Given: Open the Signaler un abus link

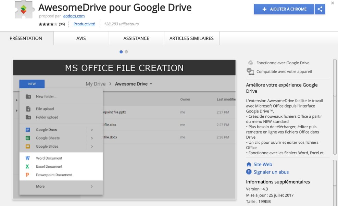Looking at the screenshot, I should click(270, 172).
